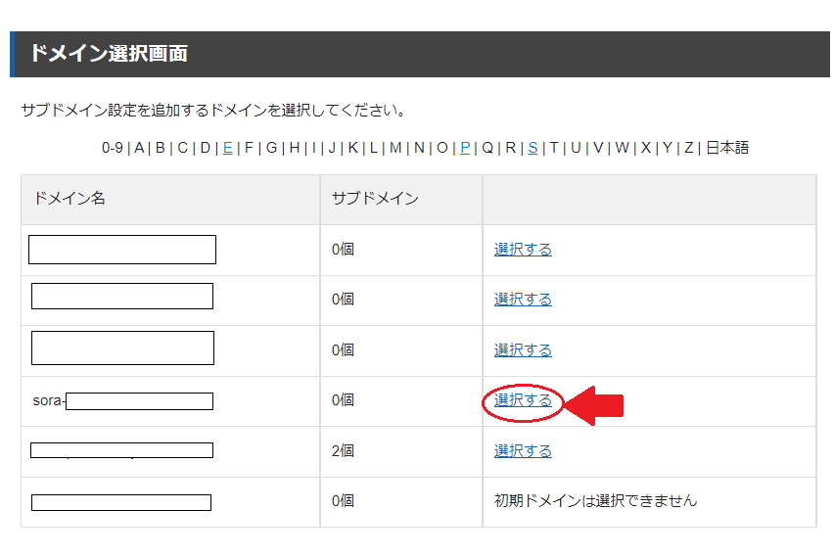Viewport: 834px width, 556px height.
Task: Click the letter J in the index
Action: [x=332, y=148]
